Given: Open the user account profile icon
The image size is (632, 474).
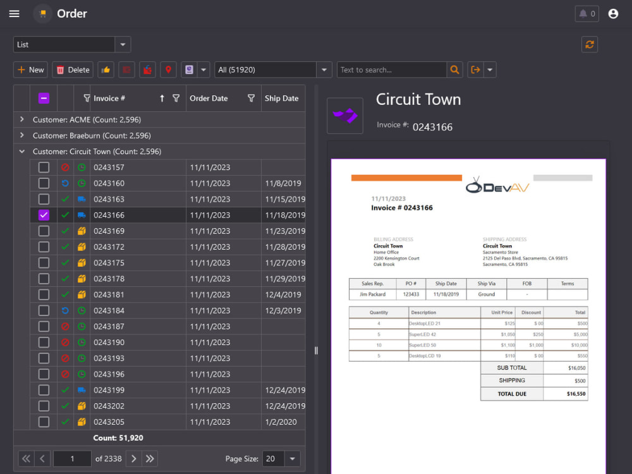Looking at the screenshot, I should coord(613,14).
